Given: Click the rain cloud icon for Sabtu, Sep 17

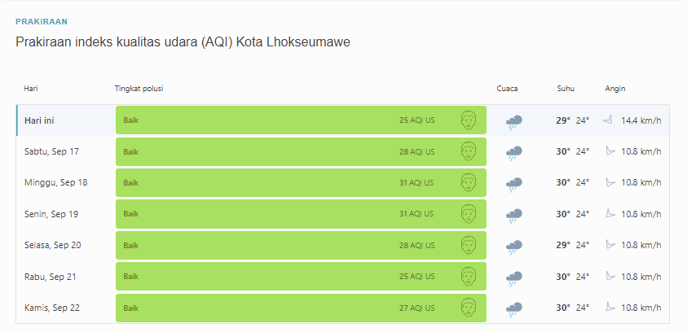Looking at the screenshot, I should 514,153.
